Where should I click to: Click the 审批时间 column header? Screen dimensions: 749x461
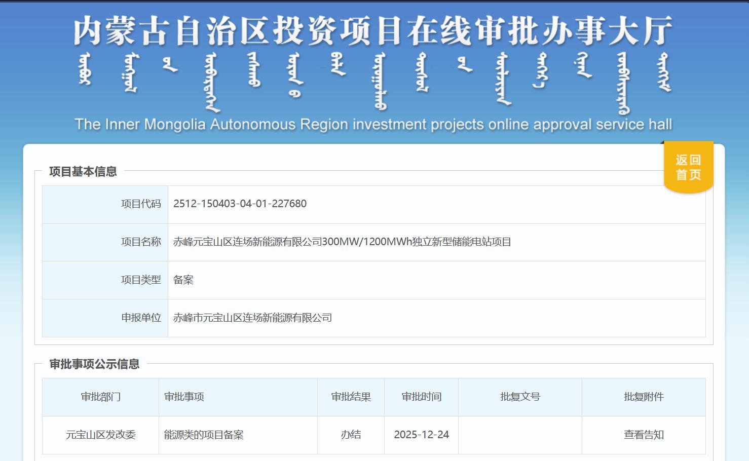click(x=421, y=397)
